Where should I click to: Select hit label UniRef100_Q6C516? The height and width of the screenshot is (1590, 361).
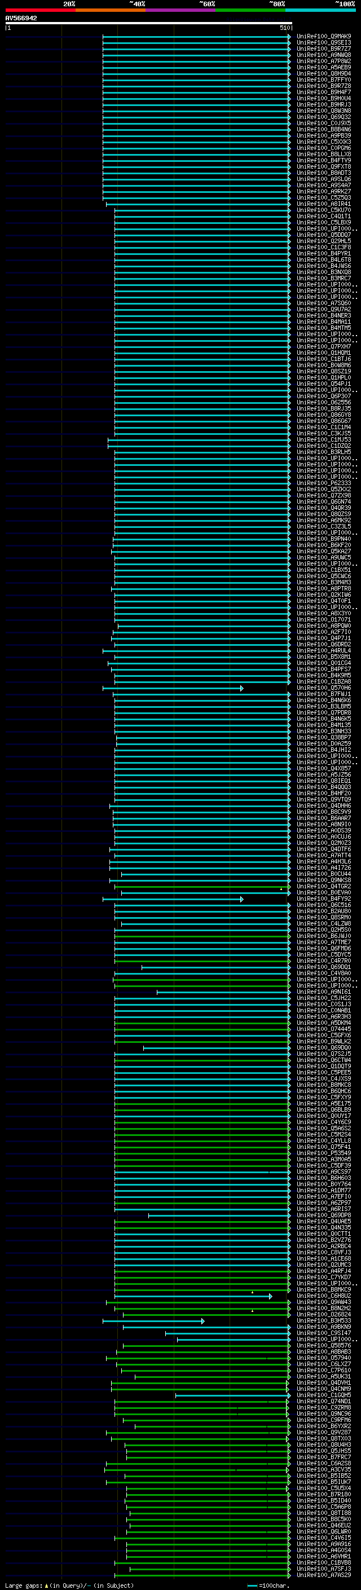[323, 905]
